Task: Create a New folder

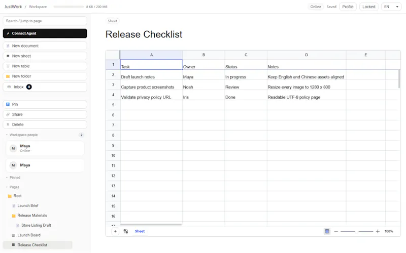Action: point(45,76)
